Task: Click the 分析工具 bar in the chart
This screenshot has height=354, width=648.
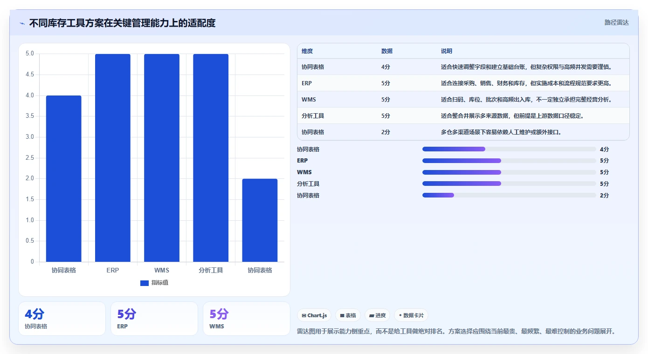Action: pyautogui.click(x=211, y=158)
